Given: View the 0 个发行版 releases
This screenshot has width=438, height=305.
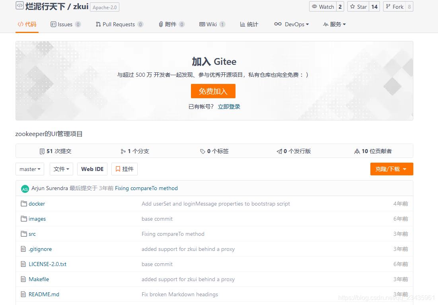Looking at the screenshot, I should coord(294,151).
